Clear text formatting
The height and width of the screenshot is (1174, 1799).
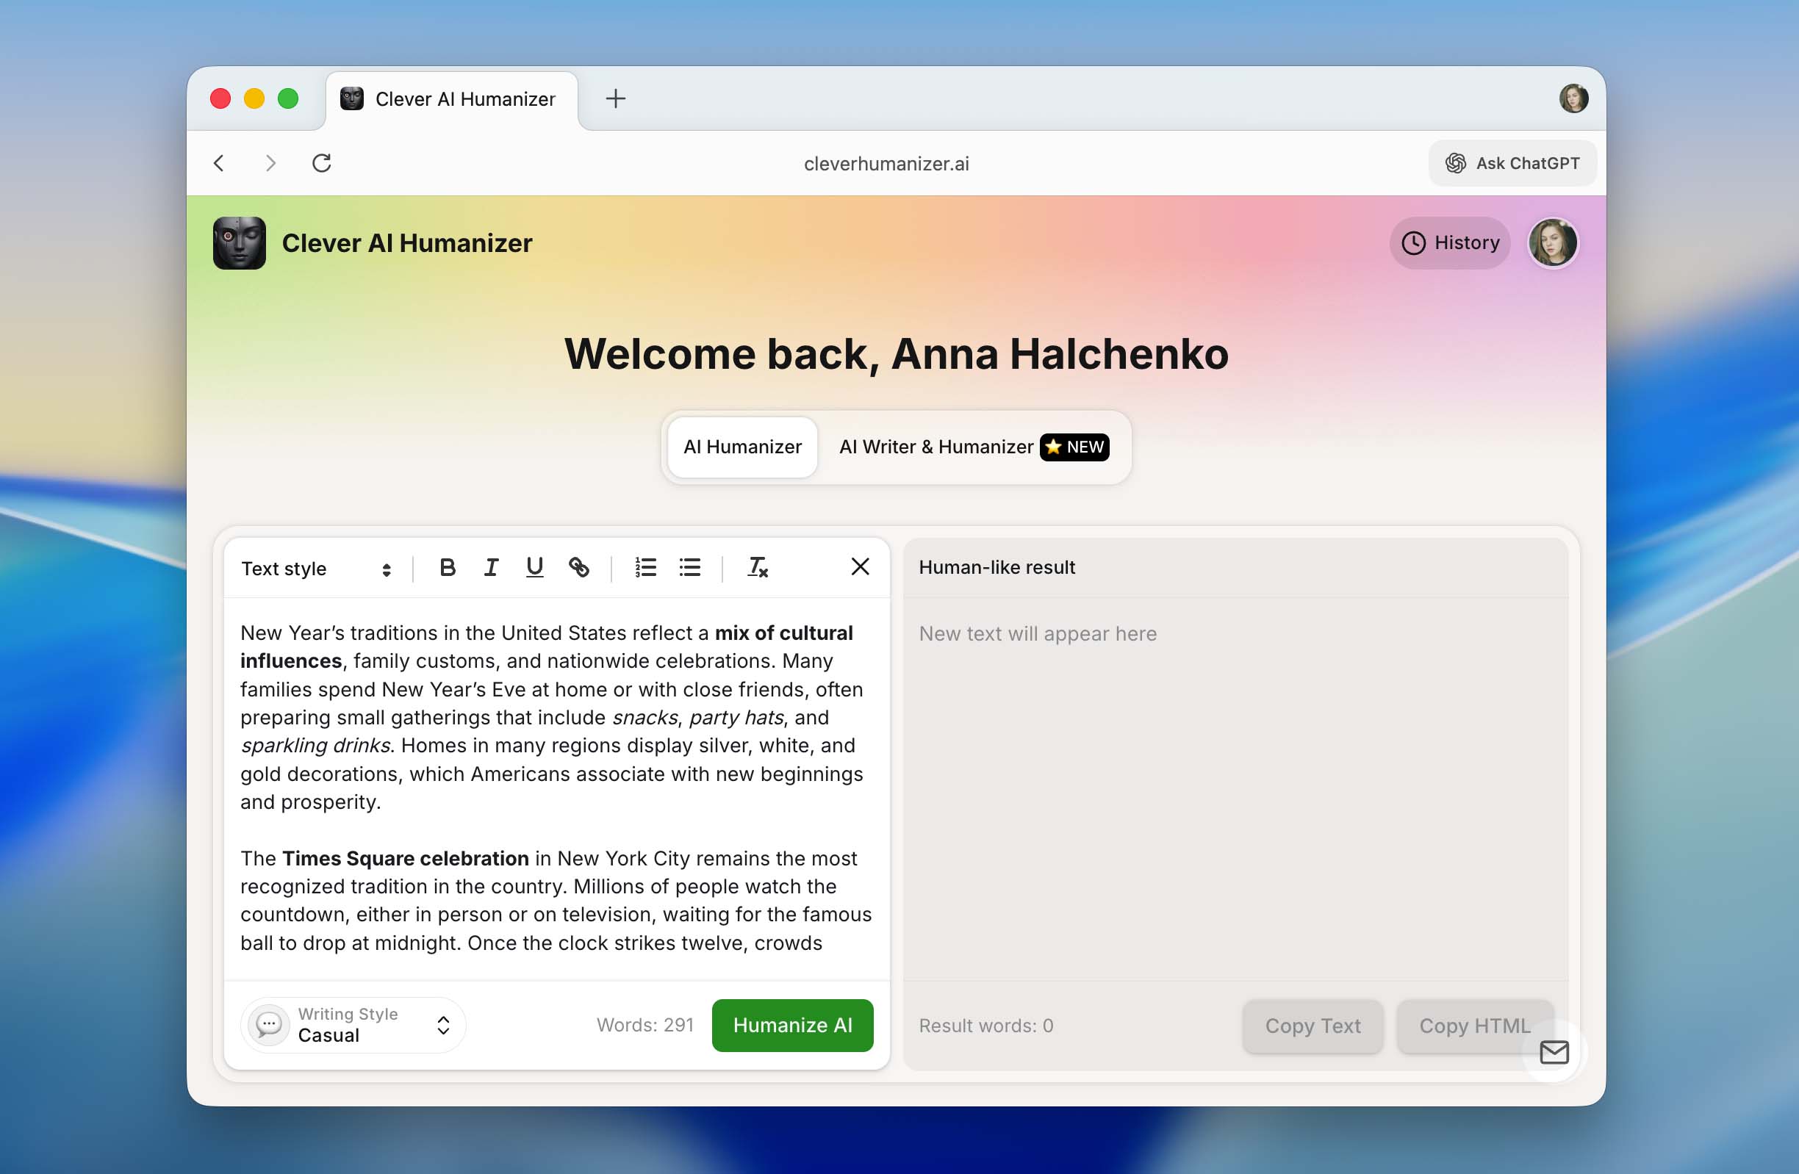point(758,567)
